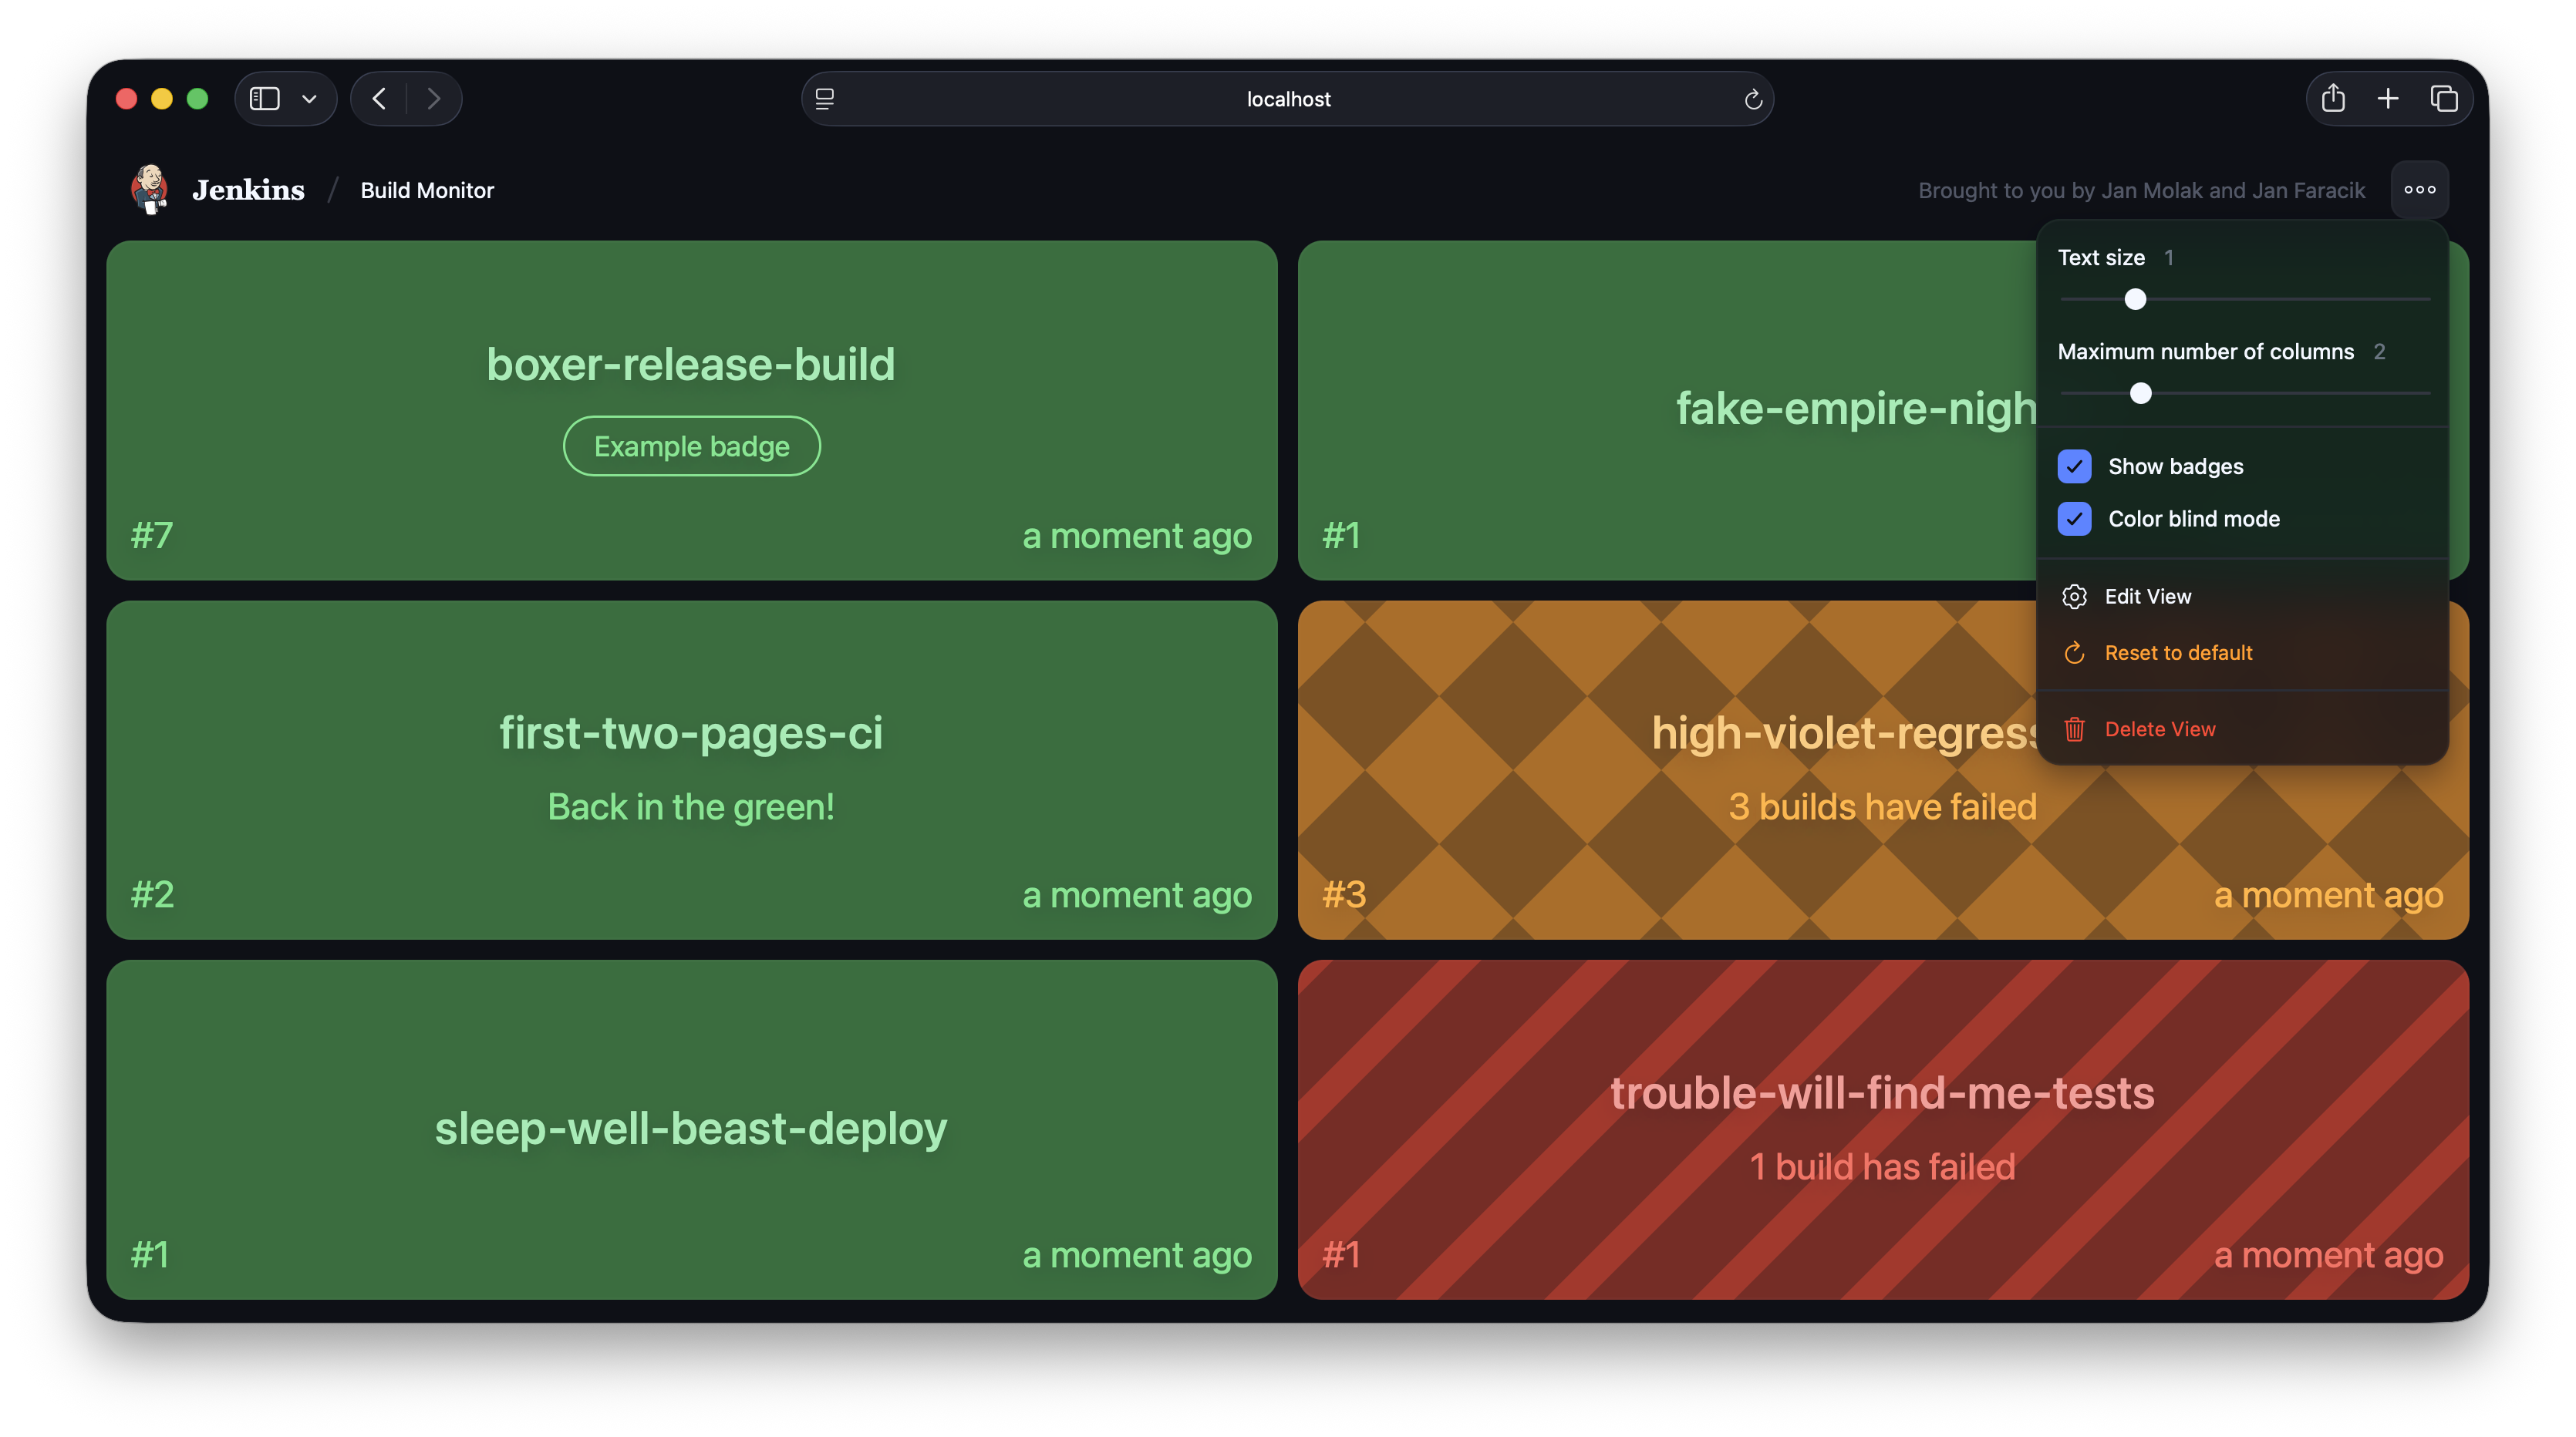The height and width of the screenshot is (1437, 2576).
Task: Show tab overview in browser toolbar
Action: tap(2443, 98)
